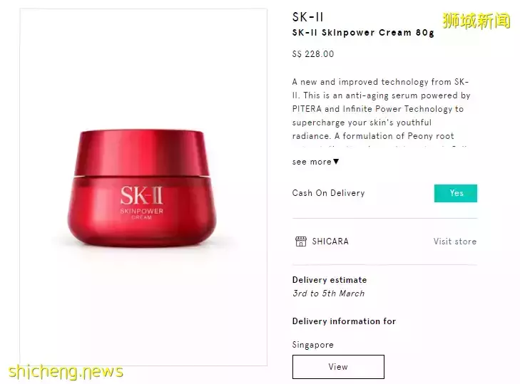Expand description with see more arrow
Screen dimensions: 520x384
coord(336,161)
